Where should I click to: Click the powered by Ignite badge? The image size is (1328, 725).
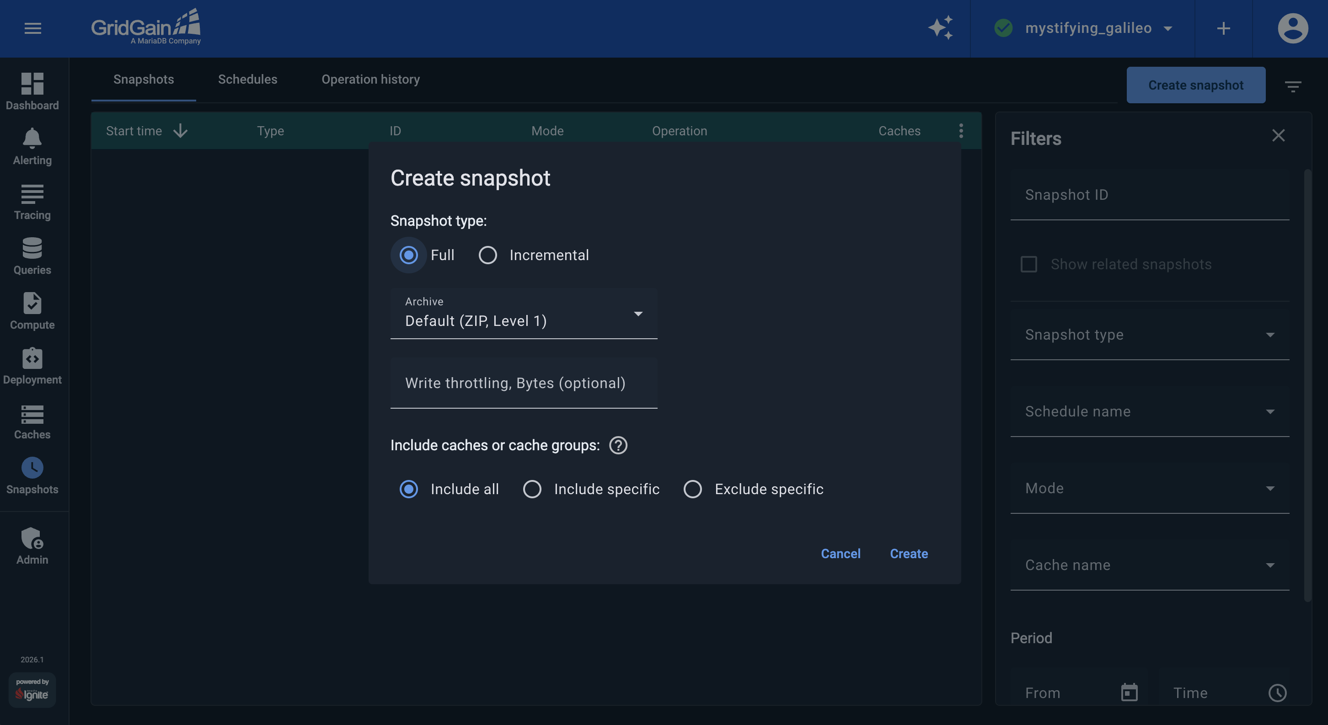coord(32,689)
